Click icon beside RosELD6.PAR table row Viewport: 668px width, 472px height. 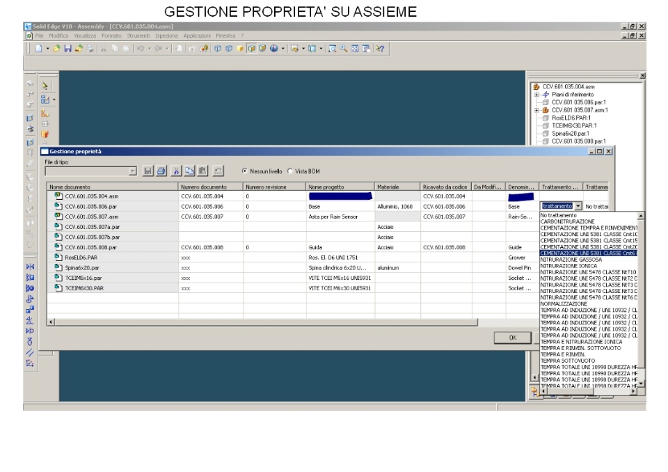(x=58, y=258)
